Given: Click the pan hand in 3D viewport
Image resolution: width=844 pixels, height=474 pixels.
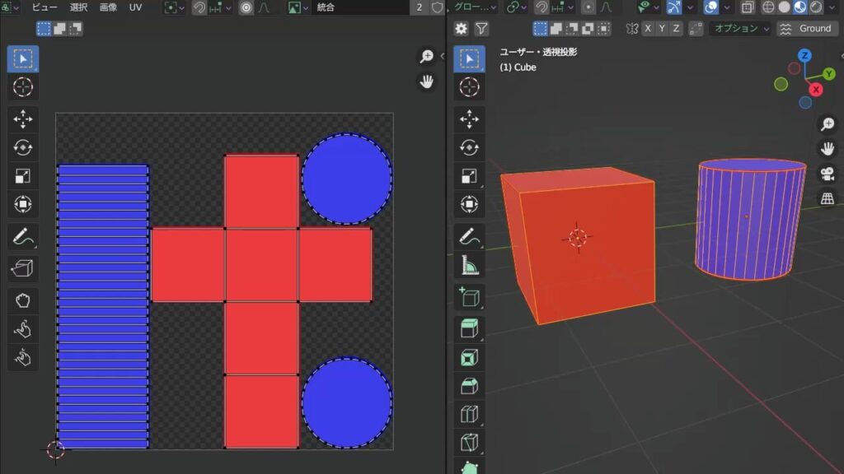Looking at the screenshot, I should pos(828,148).
